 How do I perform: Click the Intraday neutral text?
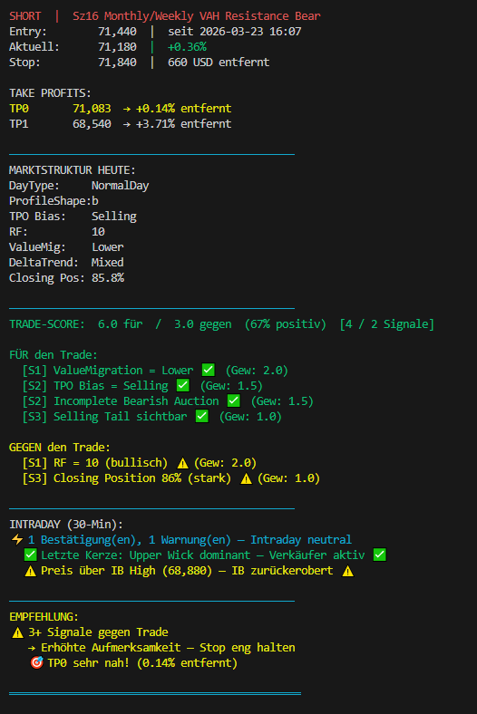point(301,540)
